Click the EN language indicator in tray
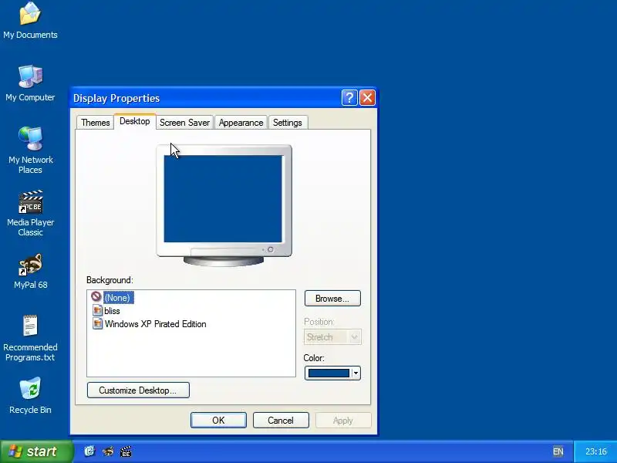 coord(558,451)
